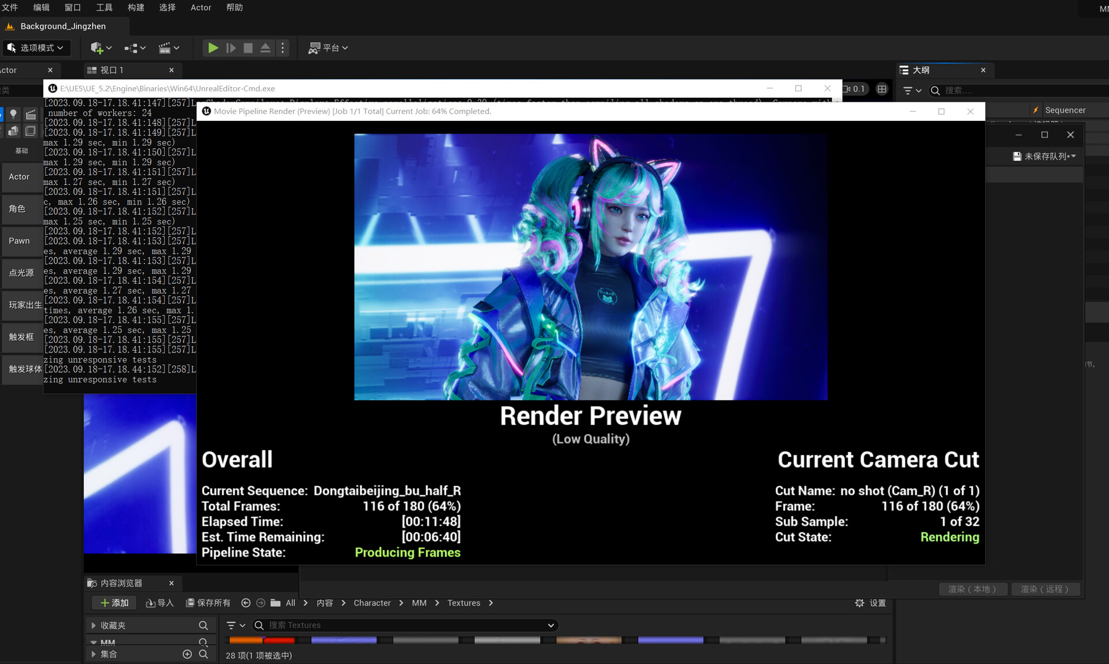
Task: Click the add collection plus icon
Action: 187,654
